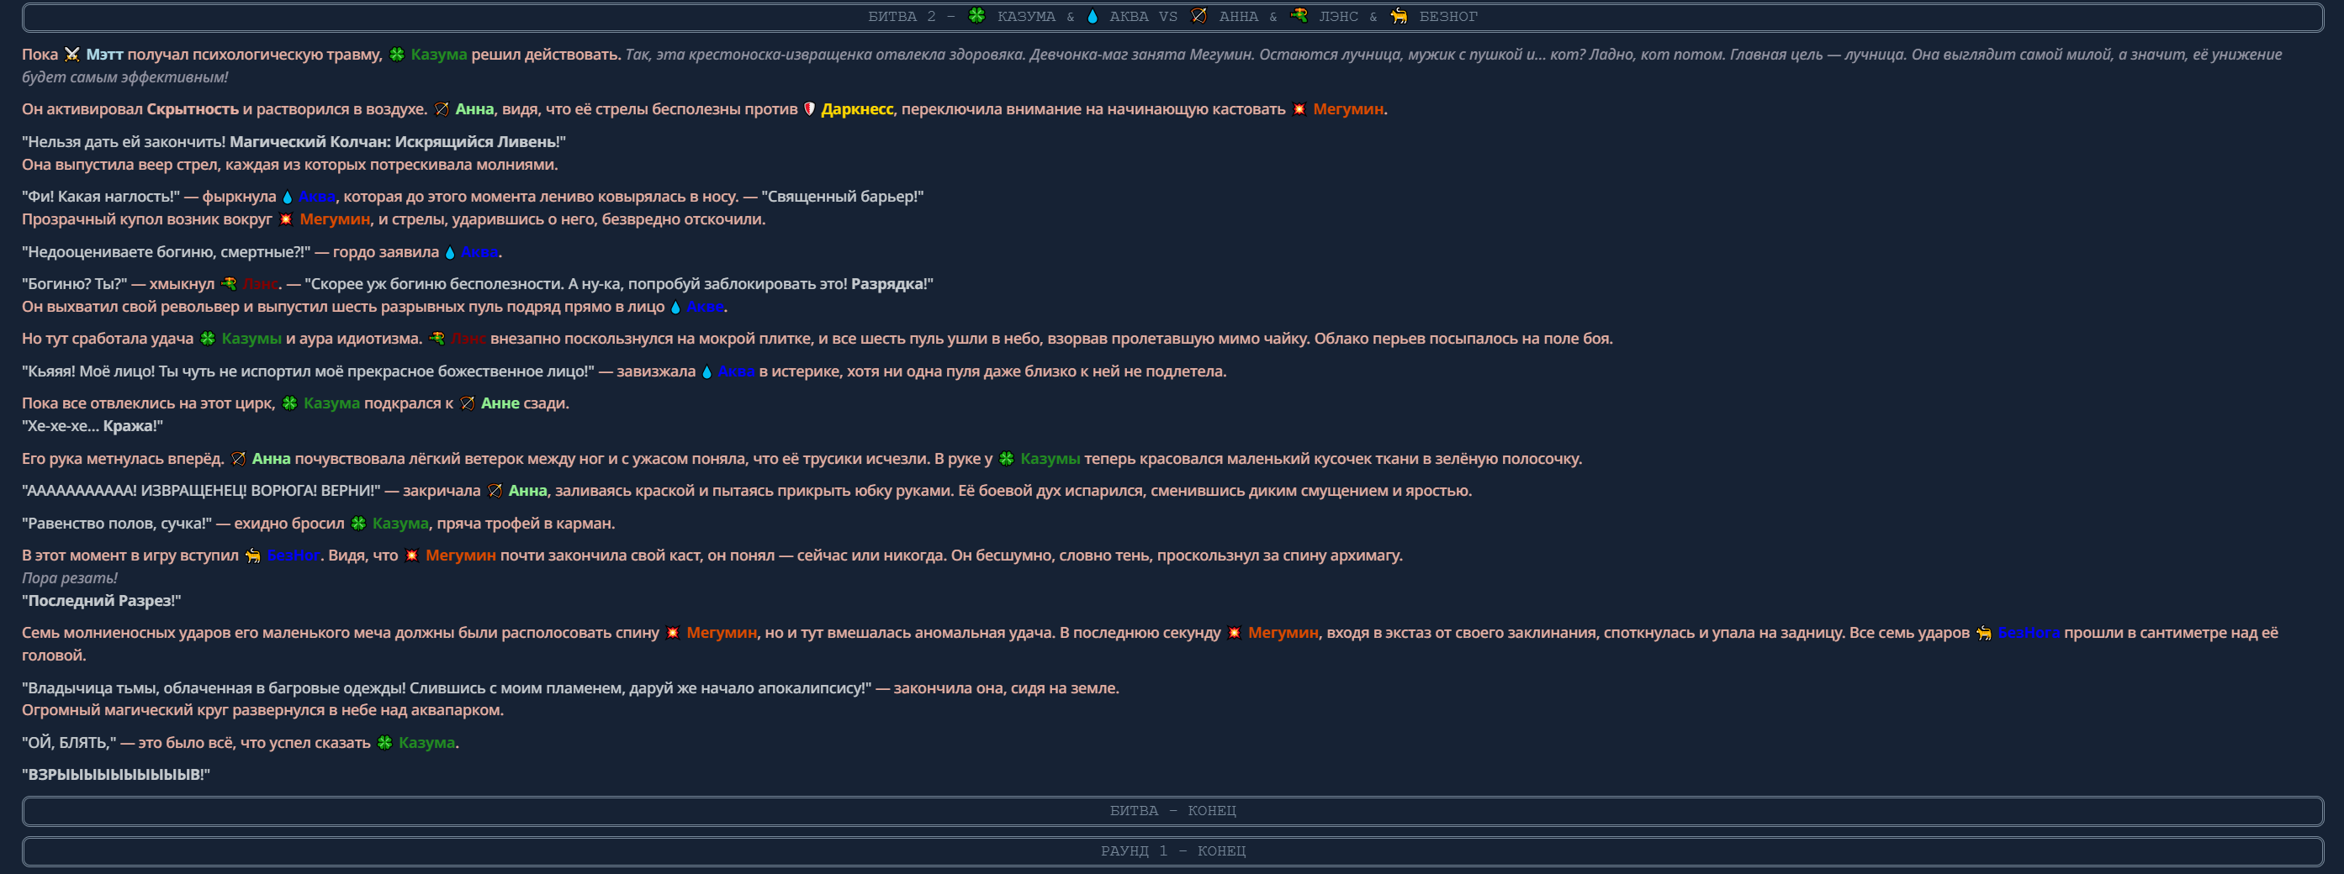2344x874 pixels.
Task: Click 'Огромный магический круг развернулся' sentence
Action: 263,709
